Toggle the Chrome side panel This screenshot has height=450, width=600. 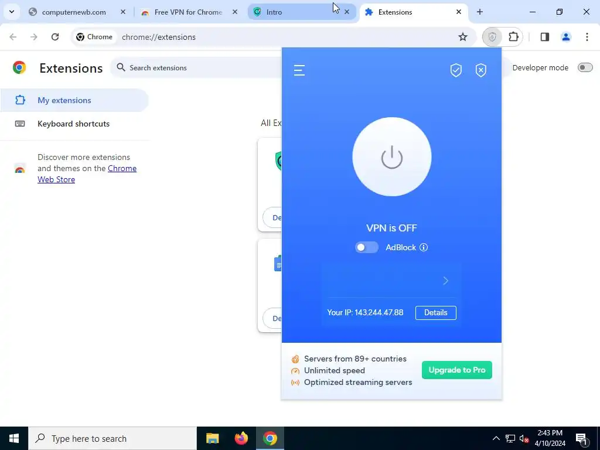pos(544,37)
